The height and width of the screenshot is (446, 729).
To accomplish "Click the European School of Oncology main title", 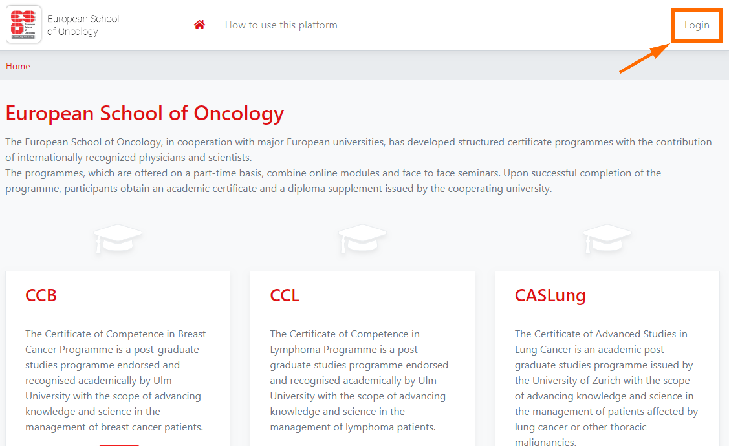I will 145,113.
